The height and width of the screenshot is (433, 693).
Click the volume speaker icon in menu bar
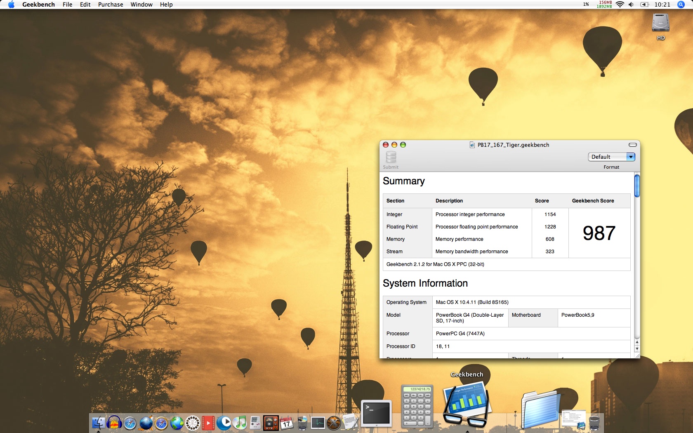tap(631, 5)
